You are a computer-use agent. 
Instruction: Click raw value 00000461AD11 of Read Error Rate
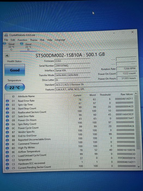click(124, 99)
